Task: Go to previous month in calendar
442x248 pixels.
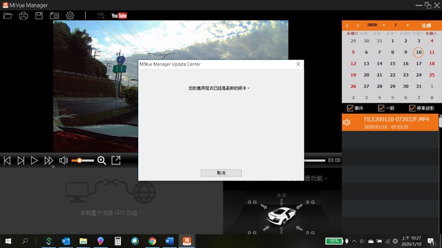Action: (x=347, y=25)
